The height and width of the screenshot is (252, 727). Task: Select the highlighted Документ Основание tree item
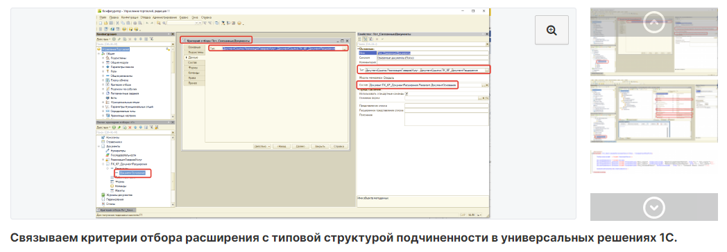pyautogui.click(x=132, y=173)
